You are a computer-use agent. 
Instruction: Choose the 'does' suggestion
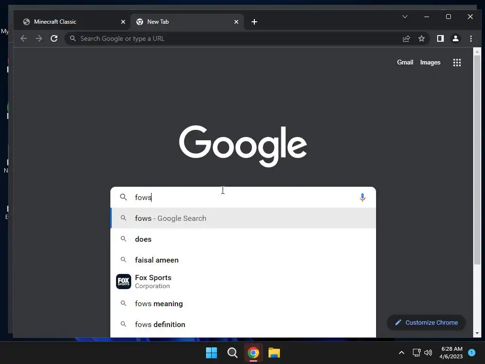[243, 239]
